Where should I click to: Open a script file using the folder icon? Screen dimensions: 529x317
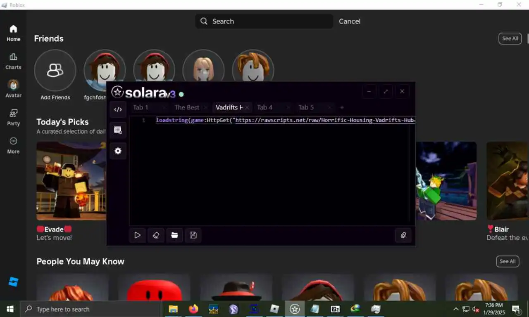click(174, 235)
